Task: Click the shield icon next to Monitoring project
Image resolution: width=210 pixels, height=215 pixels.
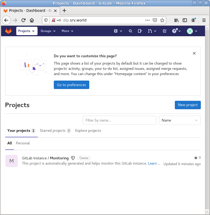Action: [73, 158]
